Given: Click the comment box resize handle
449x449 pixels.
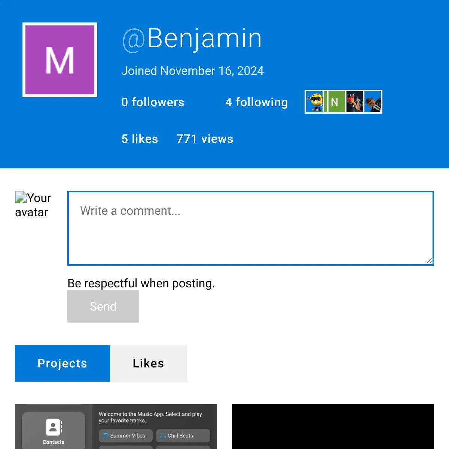Looking at the screenshot, I should (x=430, y=261).
